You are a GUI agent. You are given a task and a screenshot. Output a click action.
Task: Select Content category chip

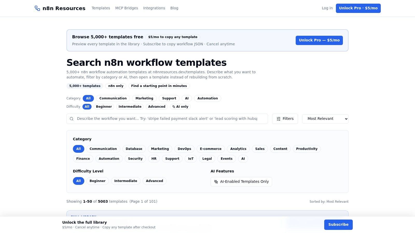point(280,149)
